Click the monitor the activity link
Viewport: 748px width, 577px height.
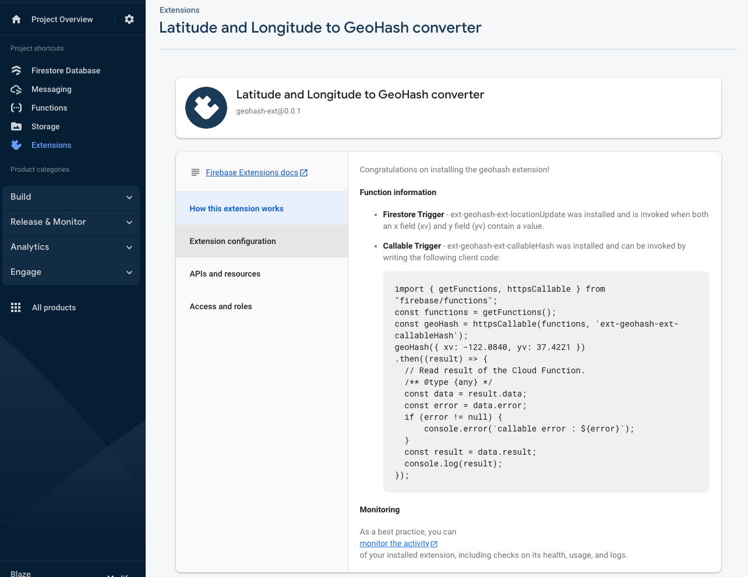[x=394, y=543]
